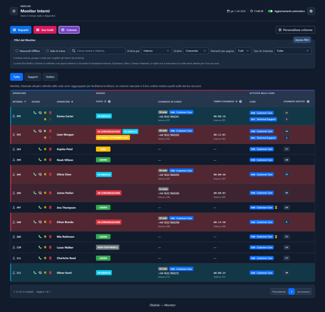This screenshot has width=325, height=312.
Task: Click the info icon next to Stato header
Action: [x=109, y=102]
